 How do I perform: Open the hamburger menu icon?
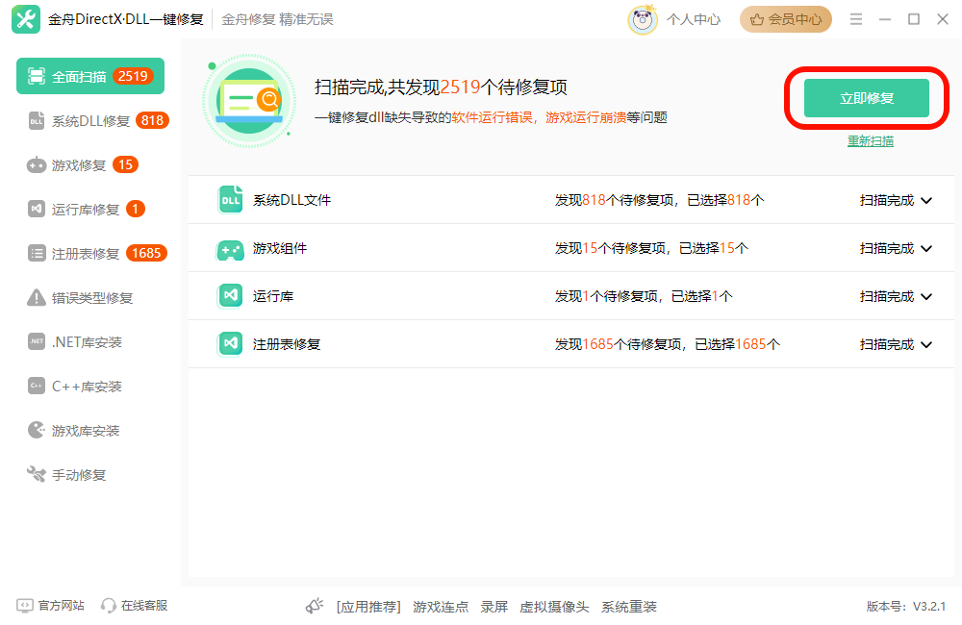pos(856,19)
